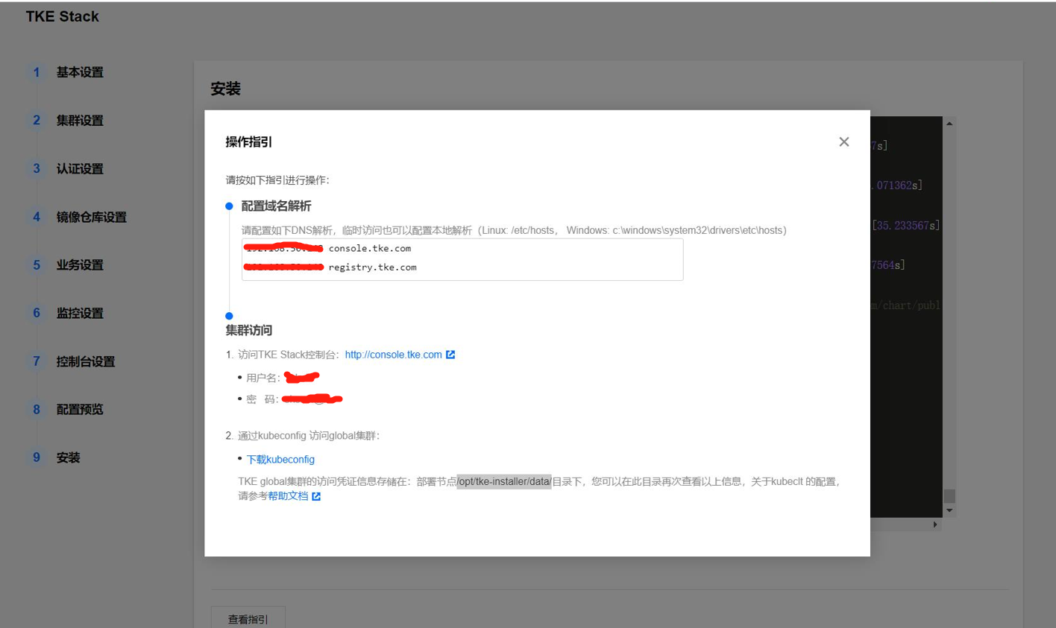The height and width of the screenshot is (628, 1056).
Task: Click inside the DNS hosts configuration box
Action: [x=462, y=259]
